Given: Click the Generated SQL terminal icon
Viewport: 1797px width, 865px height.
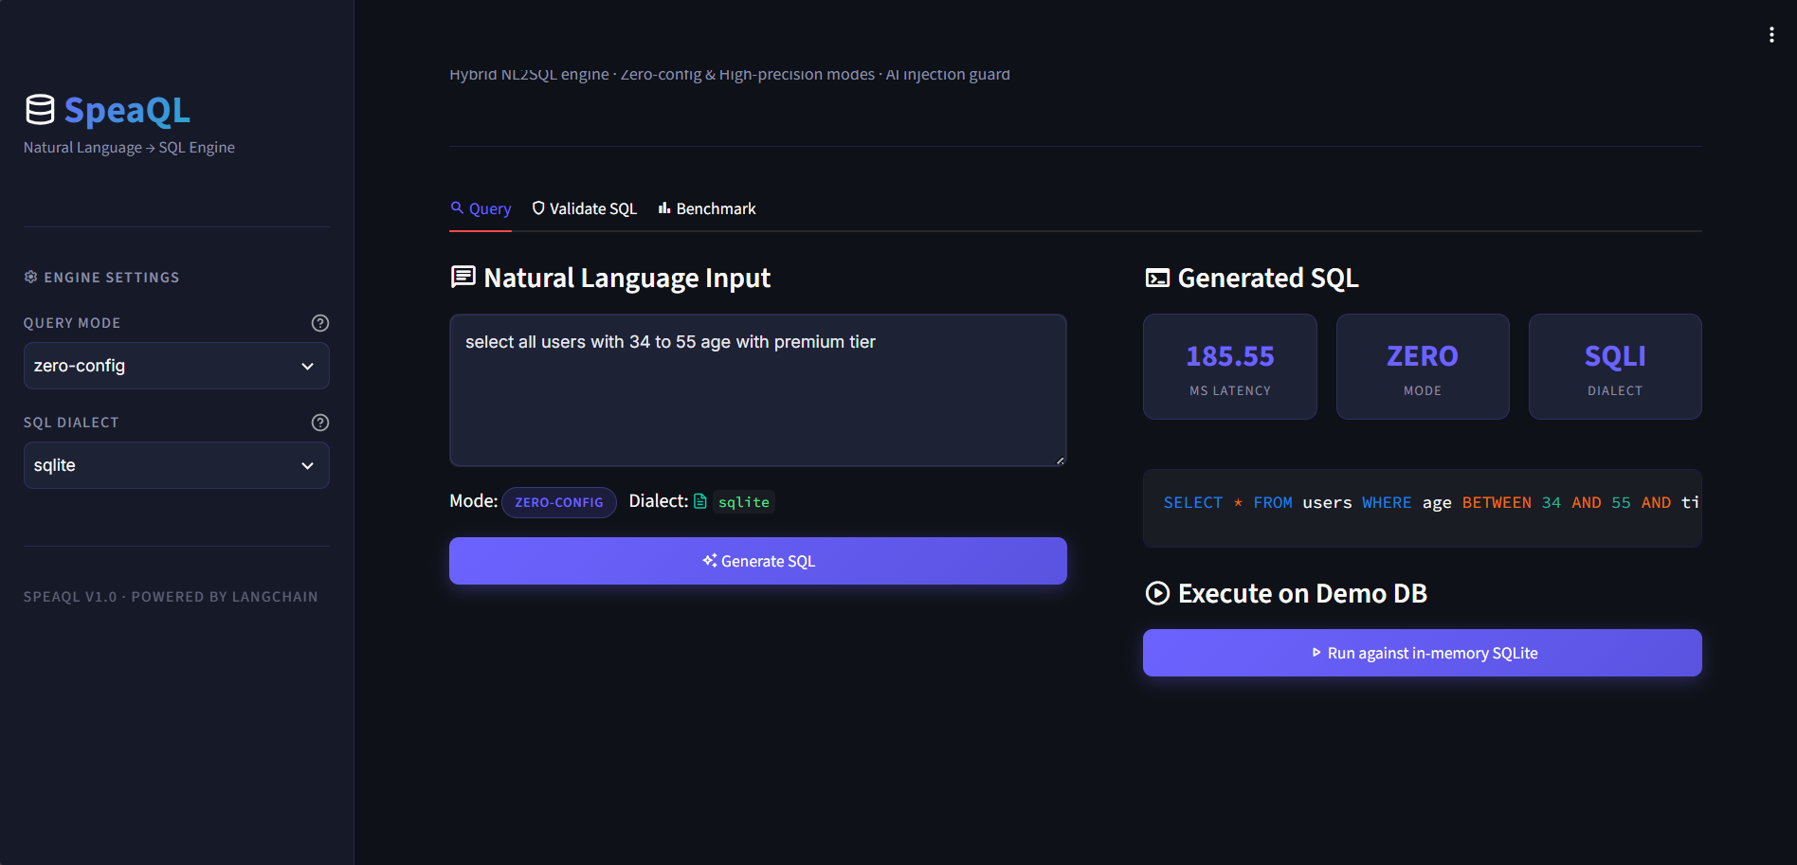Looking at the screenshot, I should pos(1157,278).
